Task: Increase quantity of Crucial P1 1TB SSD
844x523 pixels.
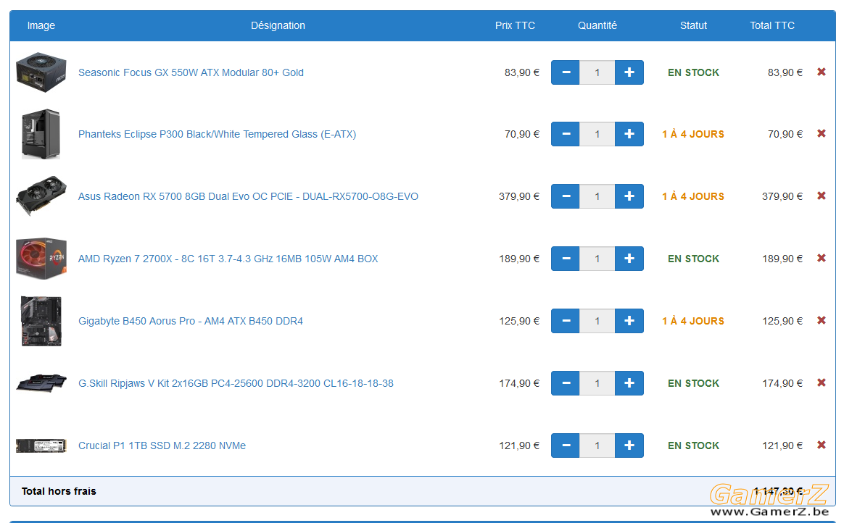Action: pyautogui.click(x=629, y=445)
